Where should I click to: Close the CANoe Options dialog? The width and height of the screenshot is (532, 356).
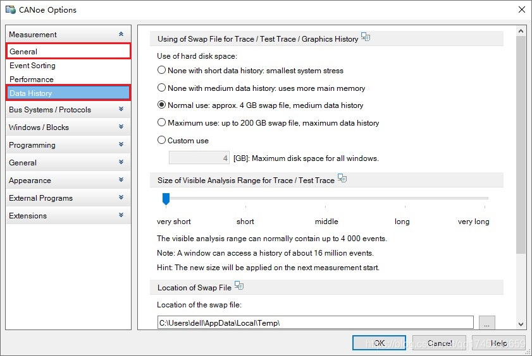(522, 9)
